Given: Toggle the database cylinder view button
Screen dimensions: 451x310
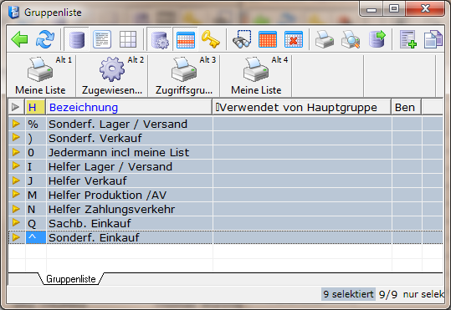Looking at the screenshot, I should coord(77,39).
